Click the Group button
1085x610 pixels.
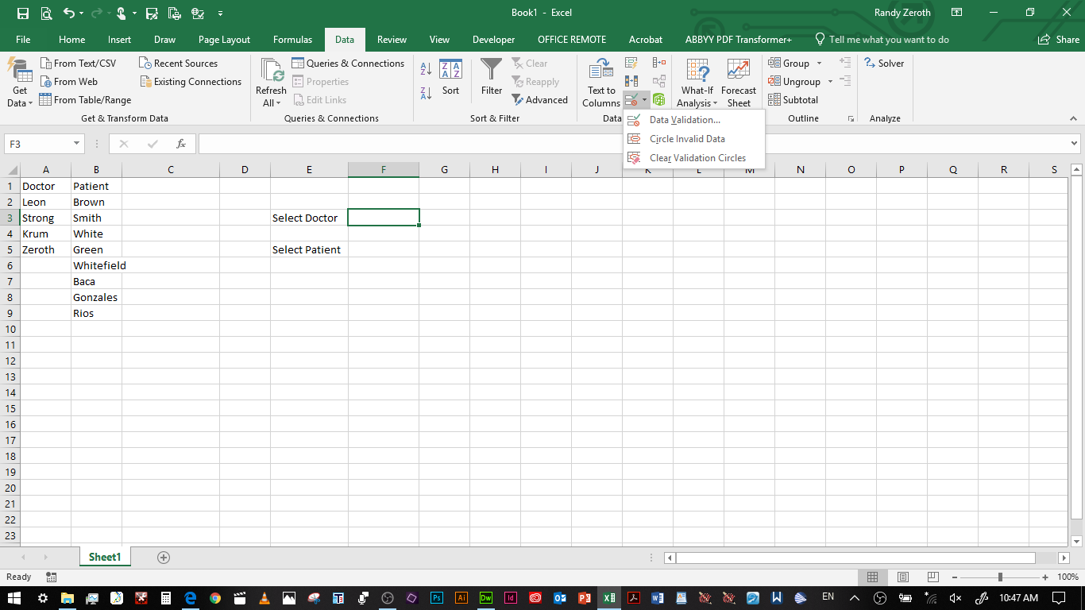(790, 64)
